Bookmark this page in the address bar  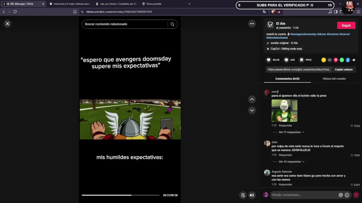75,12
